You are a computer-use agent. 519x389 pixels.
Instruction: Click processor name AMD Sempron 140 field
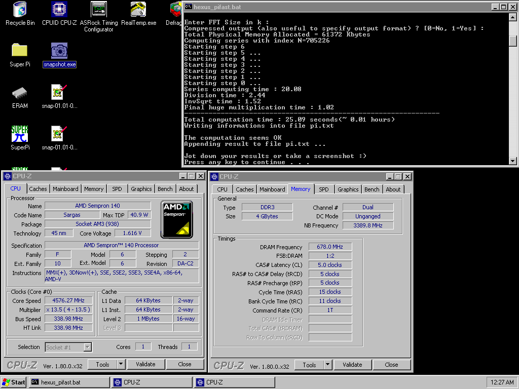pos(98,206)
